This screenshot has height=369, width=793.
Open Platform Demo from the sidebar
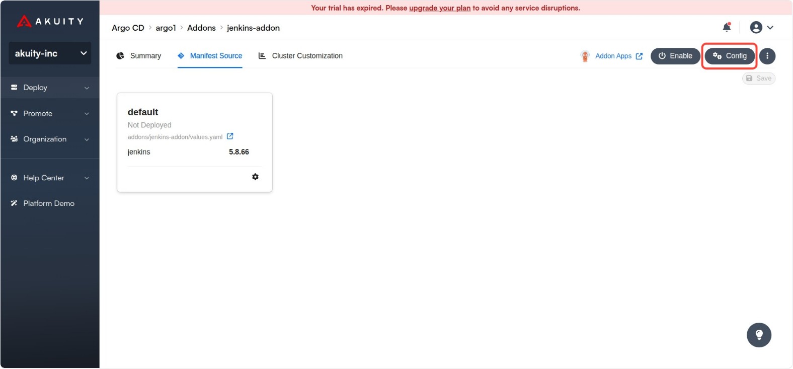(50, 203)
